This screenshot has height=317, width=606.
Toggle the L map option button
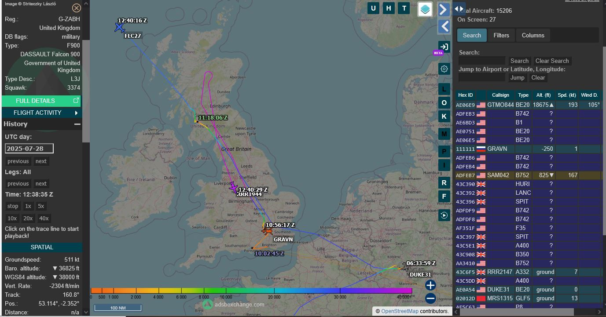pos(444,89)
